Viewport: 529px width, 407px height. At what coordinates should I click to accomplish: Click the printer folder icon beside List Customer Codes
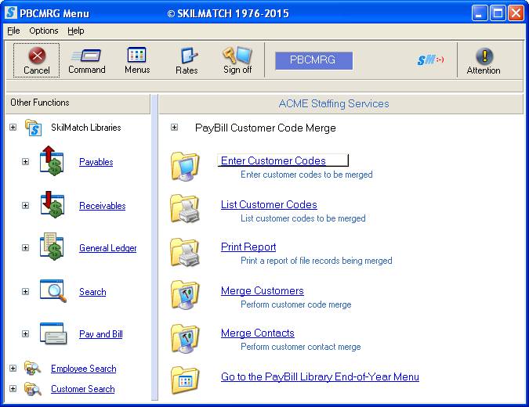[185, 208]
